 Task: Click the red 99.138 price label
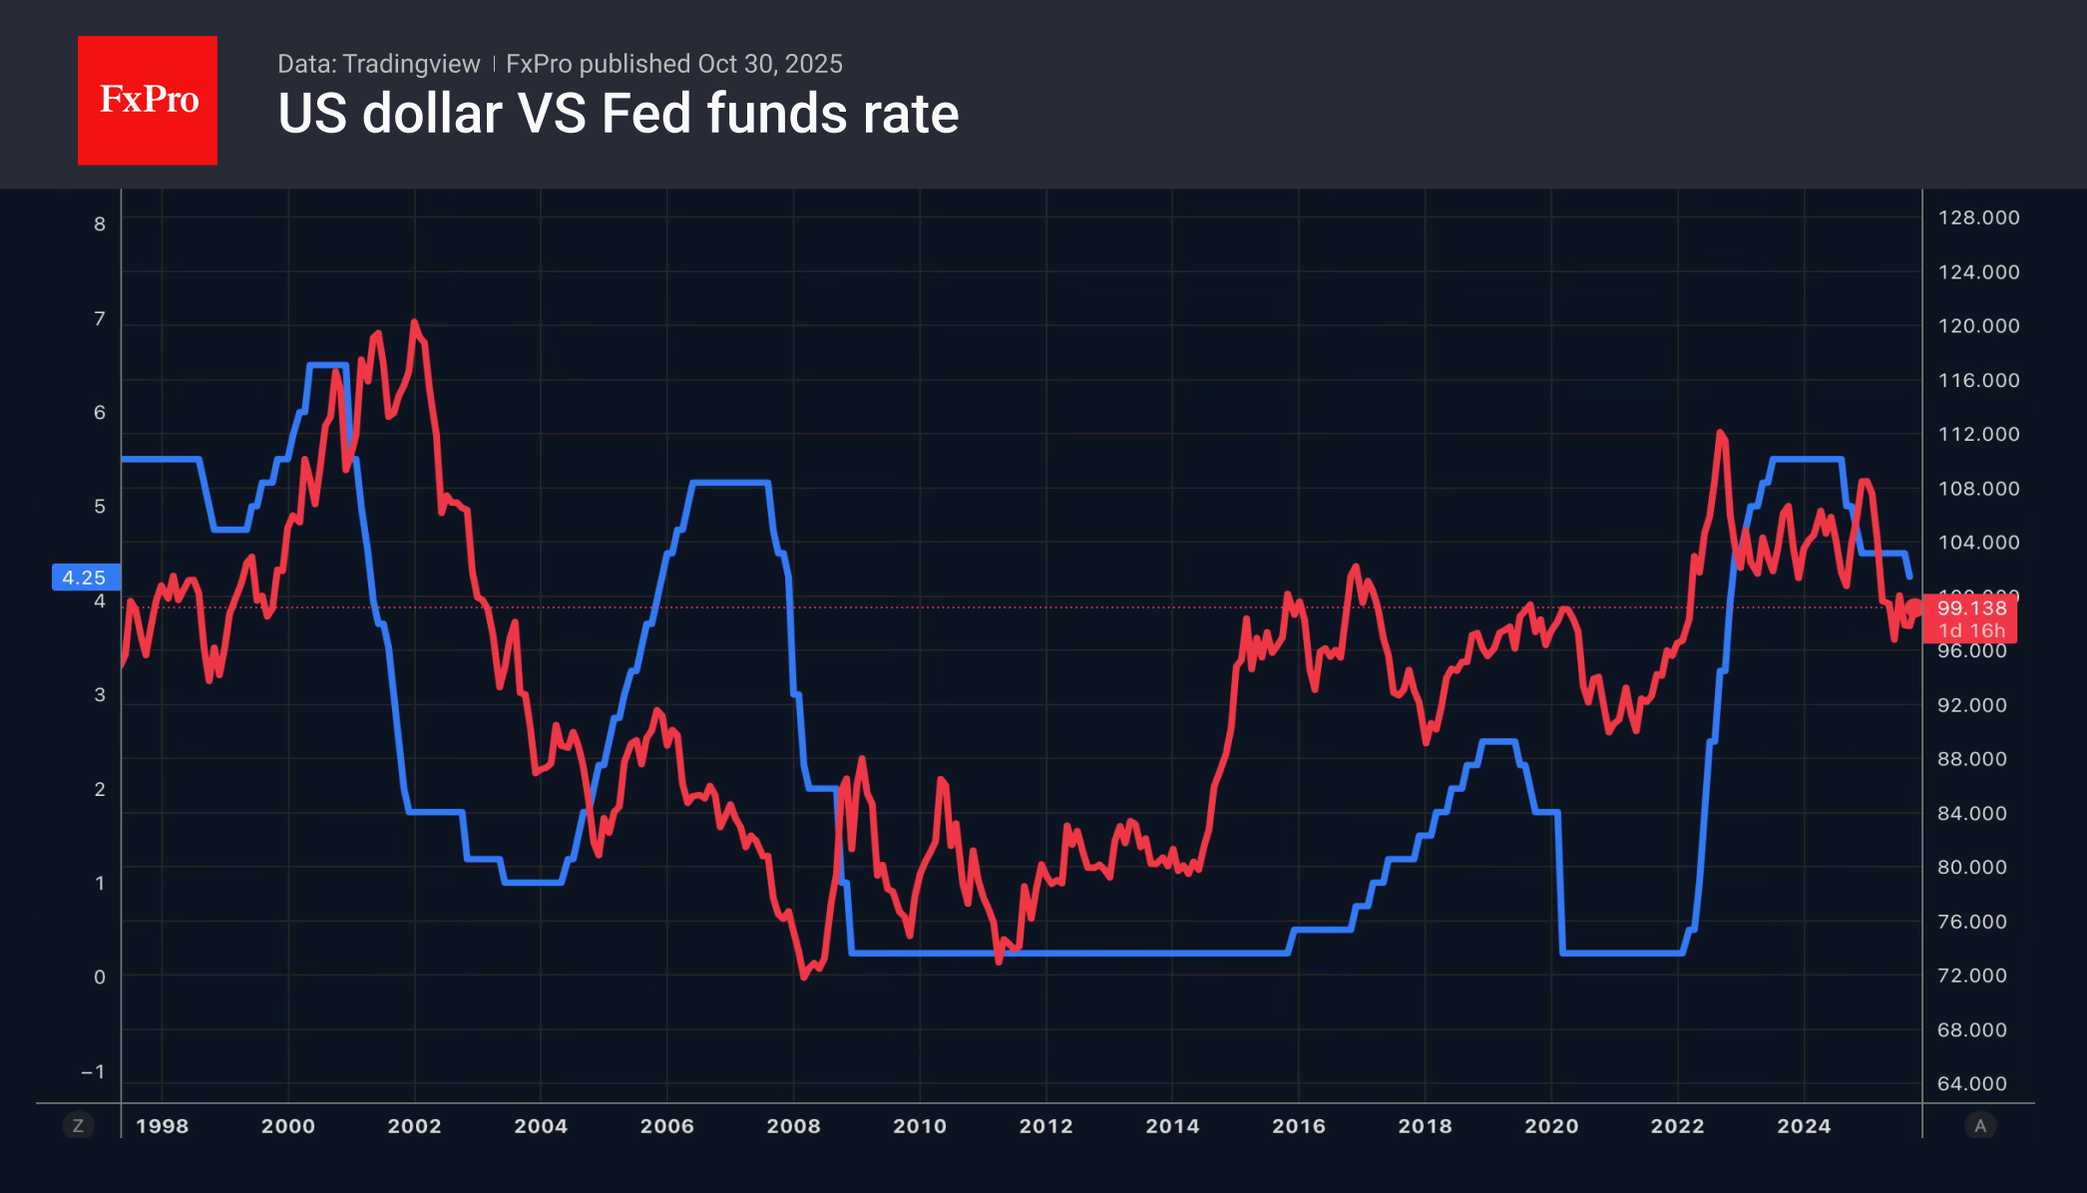tap(1970, 607)
